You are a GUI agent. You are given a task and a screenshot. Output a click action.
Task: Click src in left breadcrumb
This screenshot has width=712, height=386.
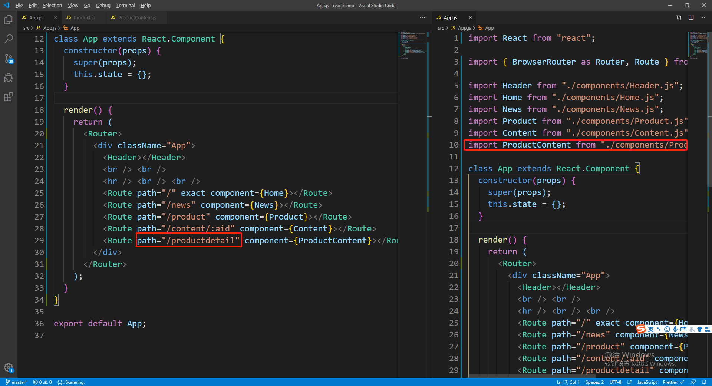coord(26,28)
